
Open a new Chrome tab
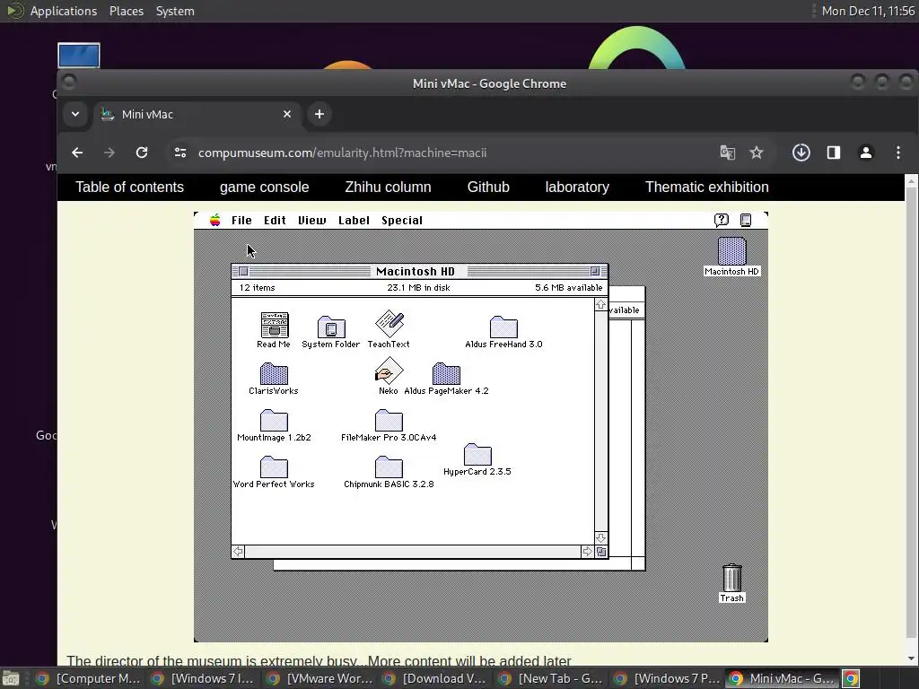coord(319,114)
